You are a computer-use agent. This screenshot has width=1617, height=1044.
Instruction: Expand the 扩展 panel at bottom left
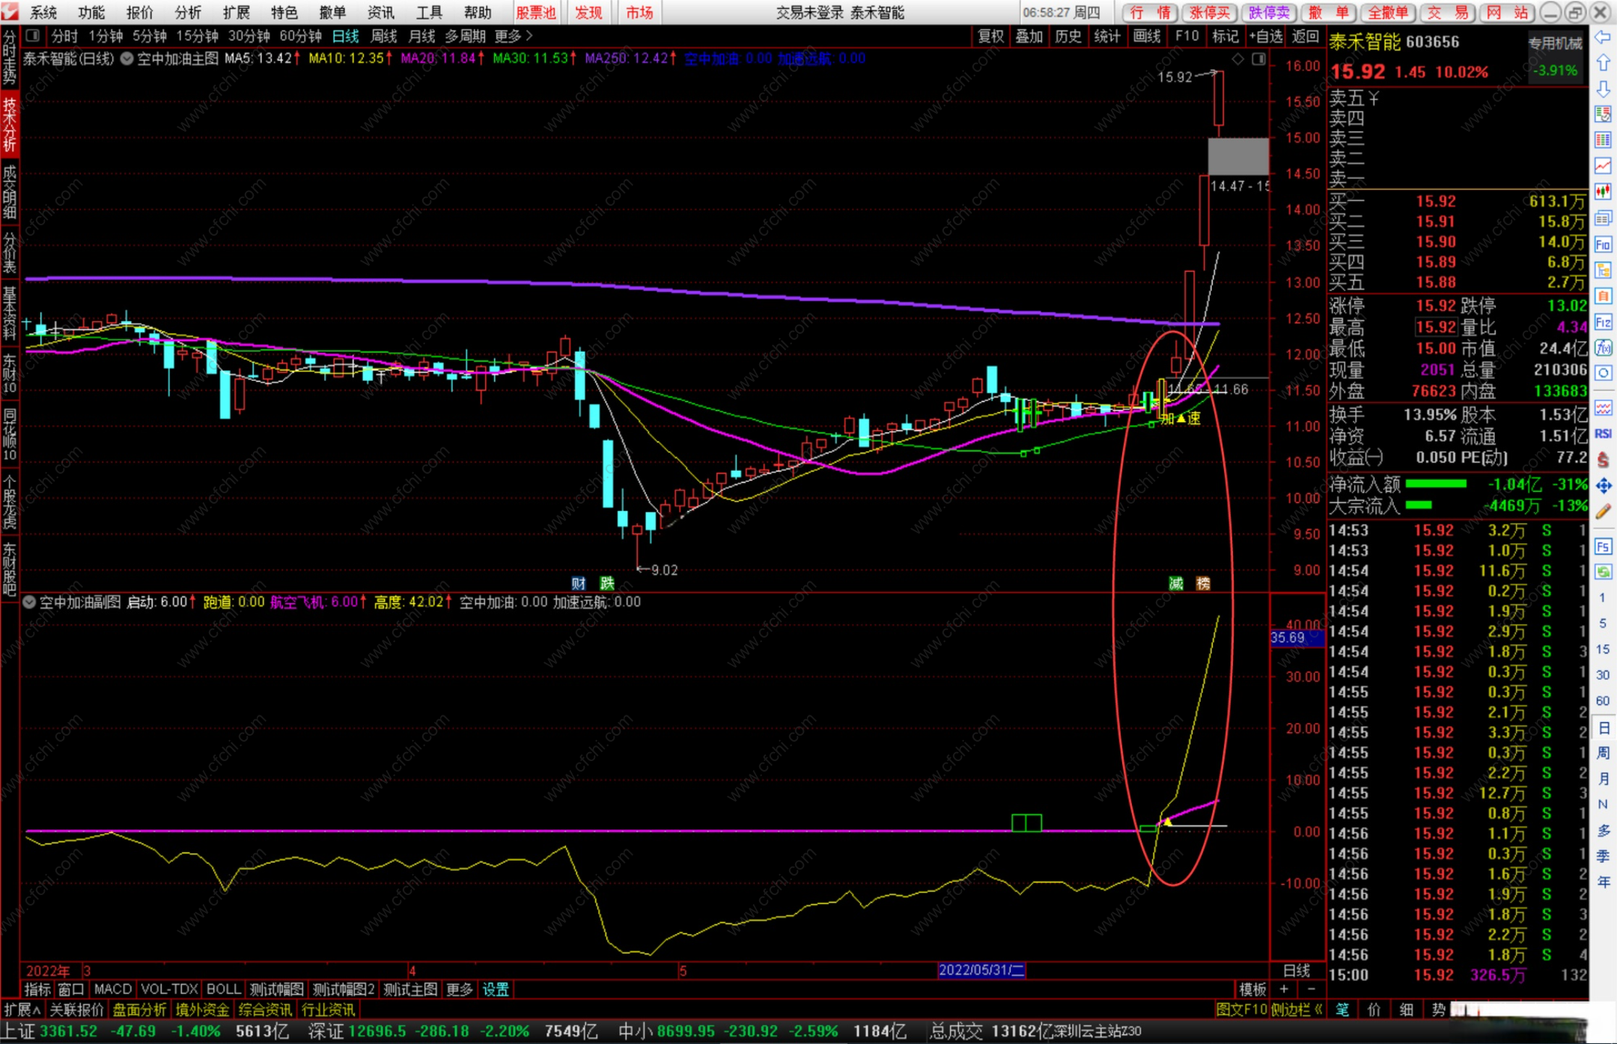pyautogui.click(x=22, y=1010)
